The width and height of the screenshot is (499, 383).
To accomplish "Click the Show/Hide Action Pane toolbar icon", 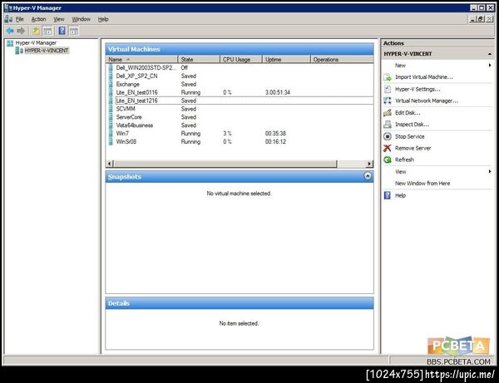I will point(73,31).
